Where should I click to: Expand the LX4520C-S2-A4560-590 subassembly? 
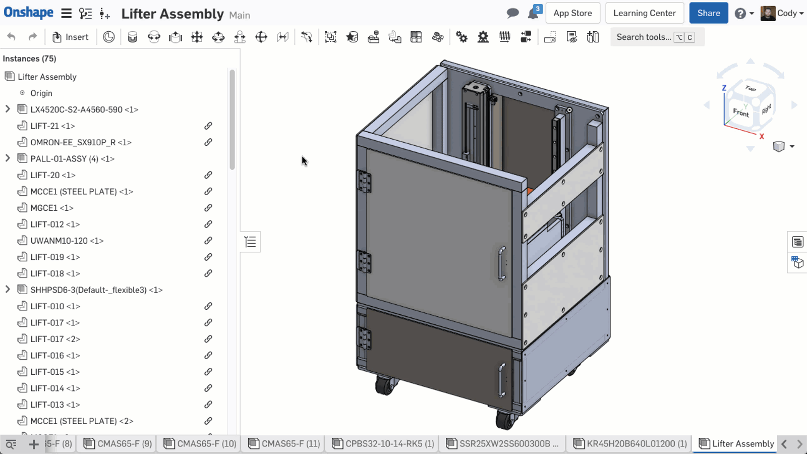8,109
